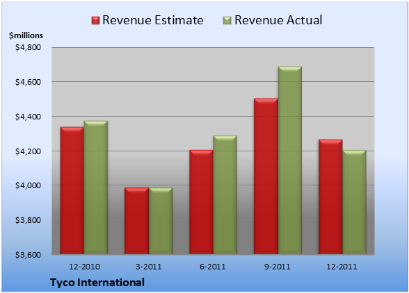Select the green actual bar for 3-2011
This screenshot has height=293, width=409.
pyautogui.click(x=161, y=221)
